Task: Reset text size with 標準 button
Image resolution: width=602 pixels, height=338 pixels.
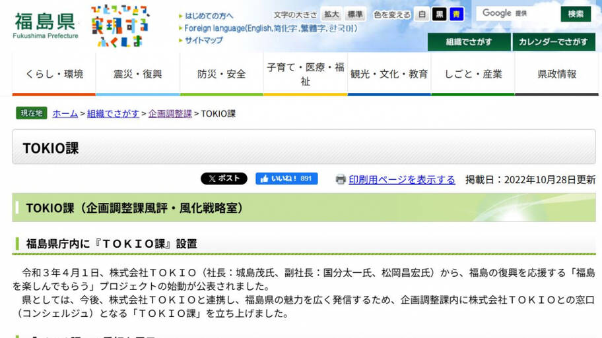Action: tap(354, 14)
